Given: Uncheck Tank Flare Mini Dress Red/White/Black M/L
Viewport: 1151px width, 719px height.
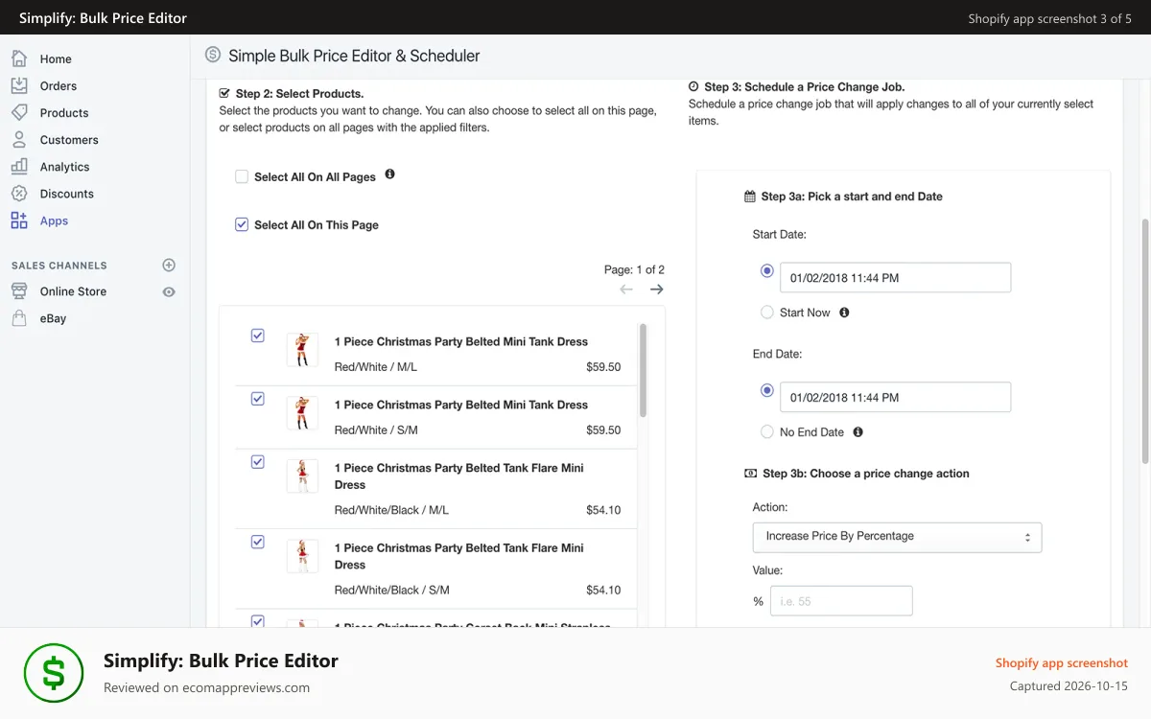Looking at the screenshot, I should (257, 462).
